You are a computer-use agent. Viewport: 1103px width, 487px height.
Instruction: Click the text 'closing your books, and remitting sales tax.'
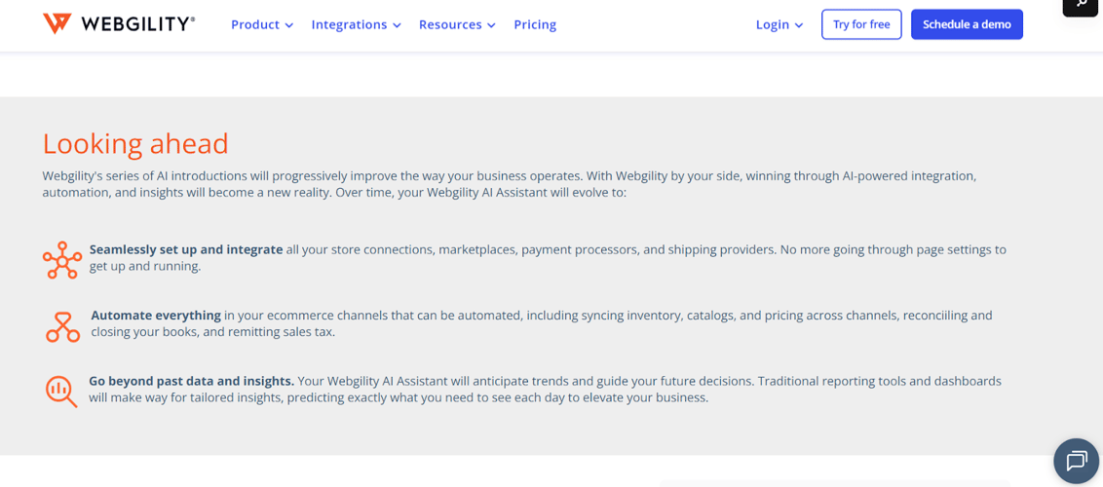pos(213,332)
